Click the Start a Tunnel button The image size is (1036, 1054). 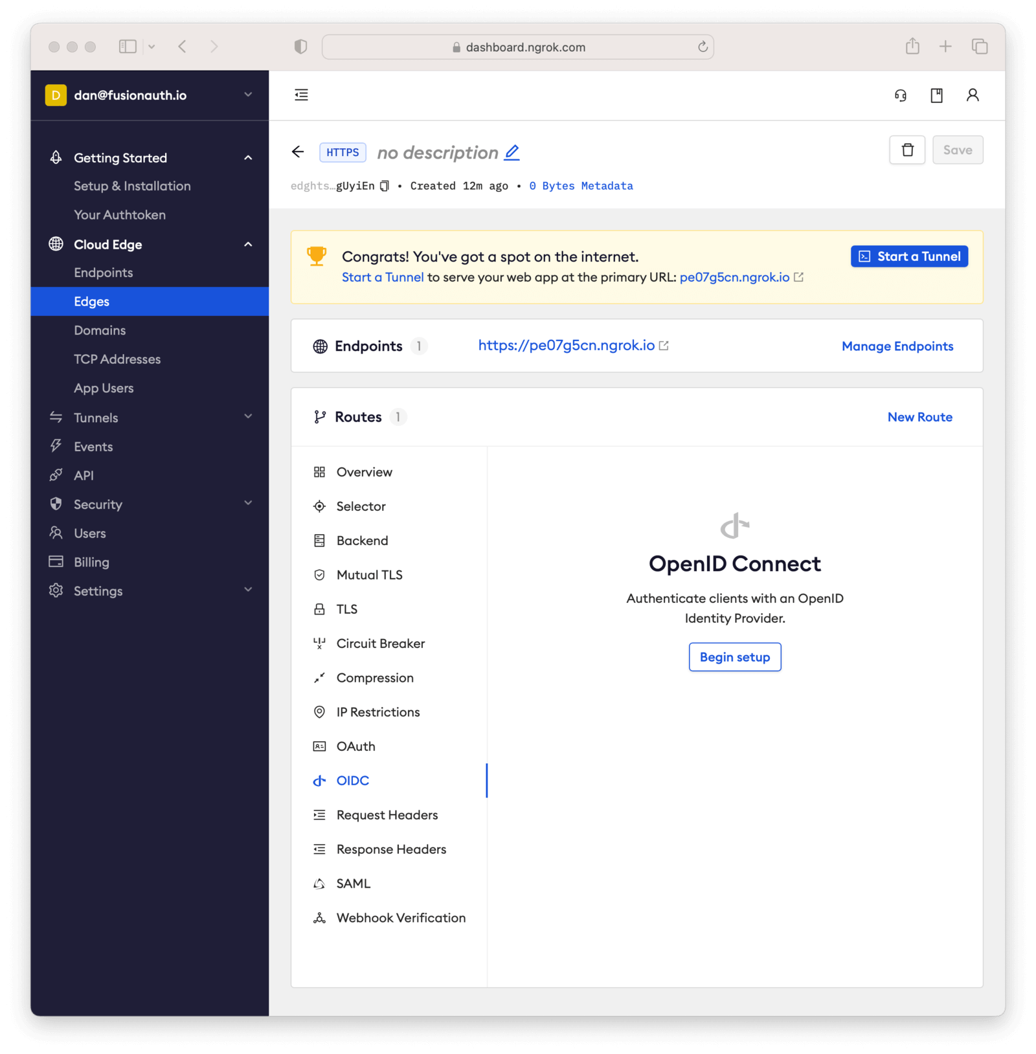coord(909,256)
